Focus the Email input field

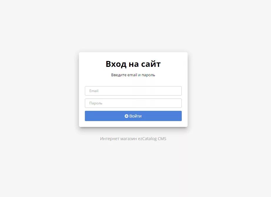133,91
